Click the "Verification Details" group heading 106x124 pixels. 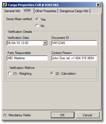click(20, 32)
